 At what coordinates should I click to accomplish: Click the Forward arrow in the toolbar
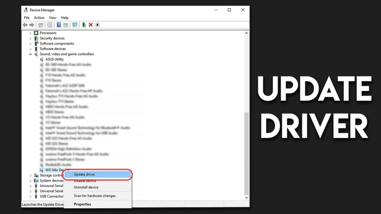pyautogui.click(x=31, y=25)
